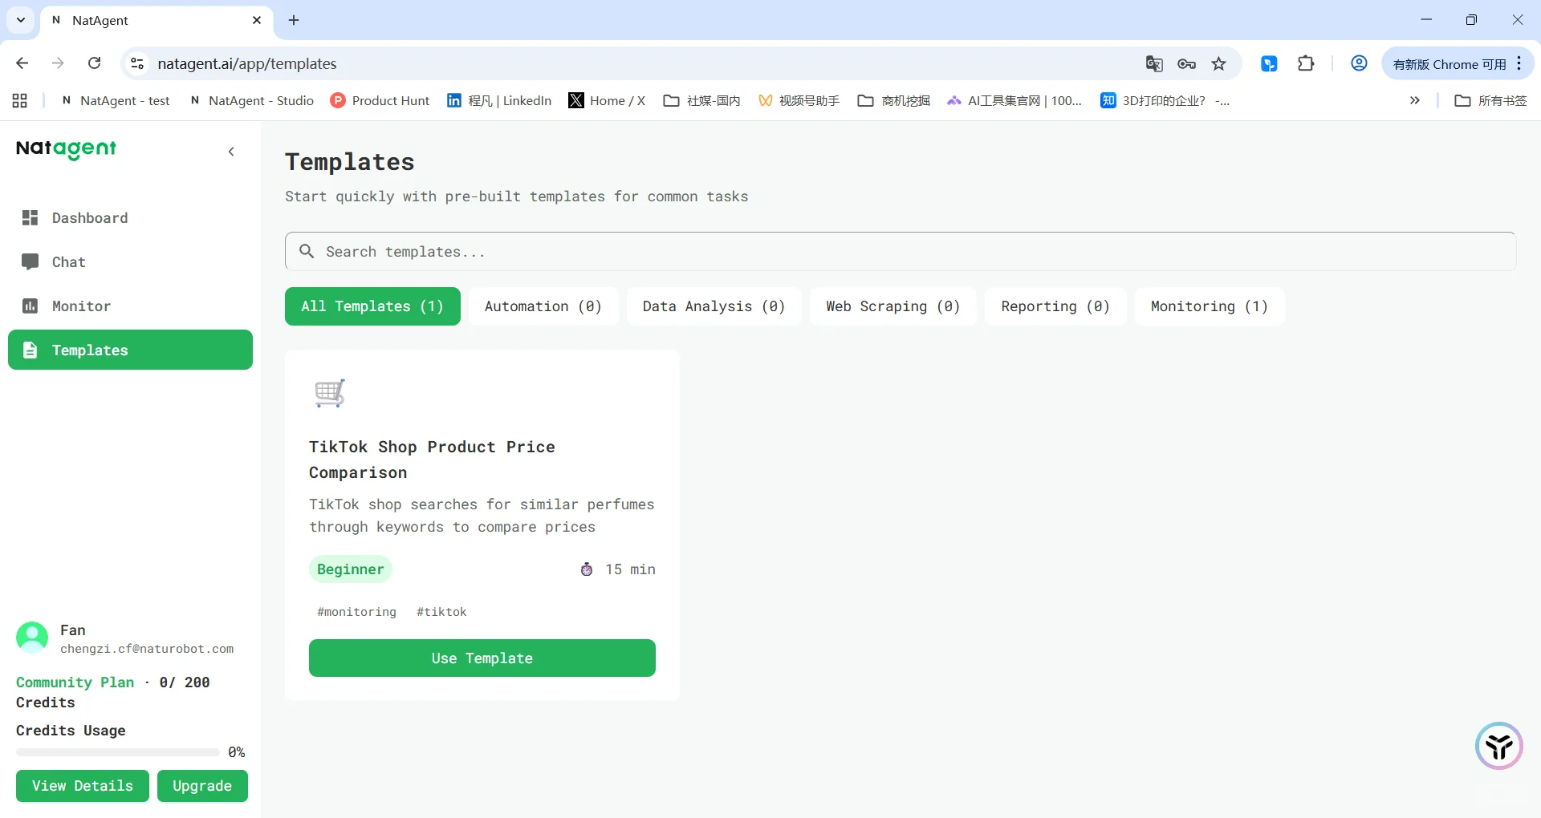Open the Dashboard page
Screen dimensions: 1541x818
(130, 218)
